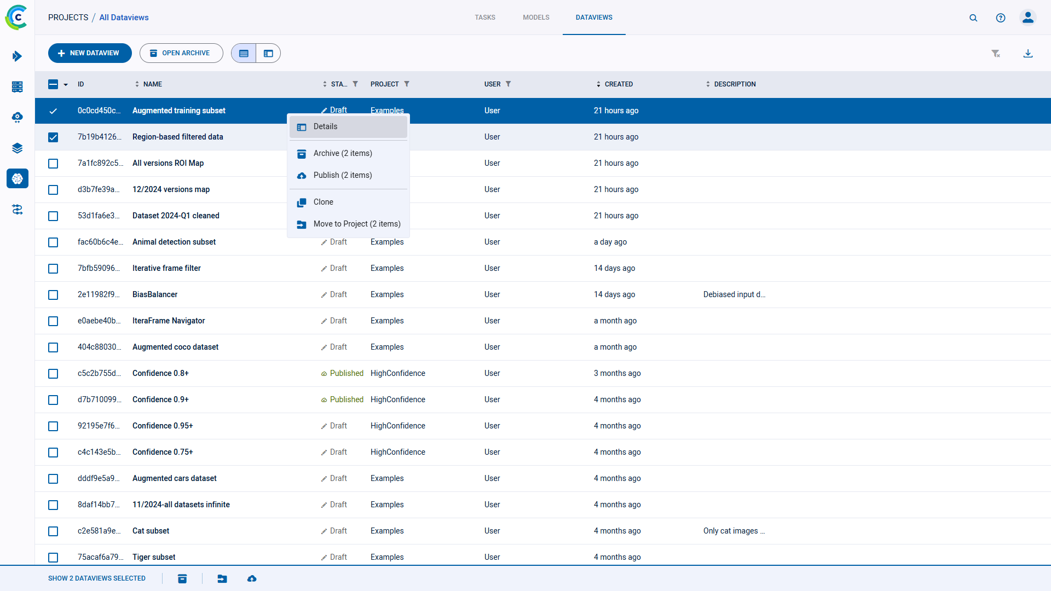Click SHOW 2 DATAVIEWS SELECTED link
1051x591 pixels.
(96, 578)
